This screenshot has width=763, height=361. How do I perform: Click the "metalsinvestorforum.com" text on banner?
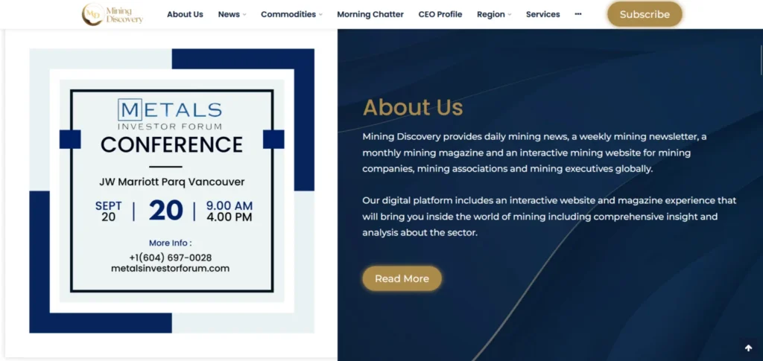click(171, 268)
